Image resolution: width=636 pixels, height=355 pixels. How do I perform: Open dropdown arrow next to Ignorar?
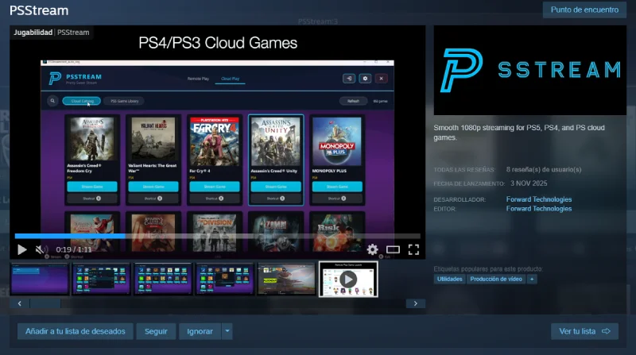[227, 331]
